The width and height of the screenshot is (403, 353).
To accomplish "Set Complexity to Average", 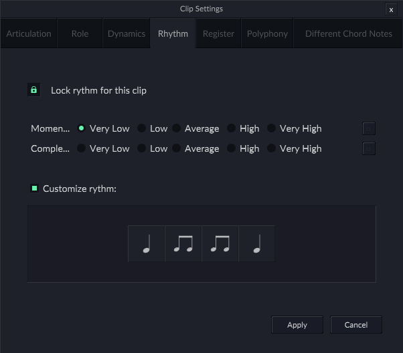I will (x=176, y=148).
